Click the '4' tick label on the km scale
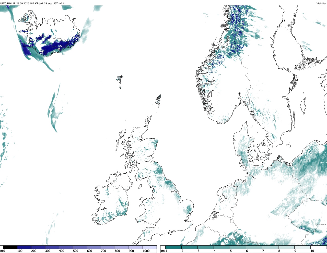 tap(215, 251)
